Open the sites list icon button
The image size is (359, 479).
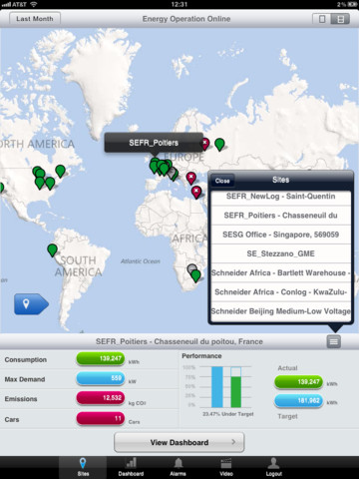(333, 341)
